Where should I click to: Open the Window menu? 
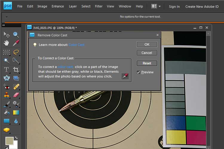click(125, 6)
